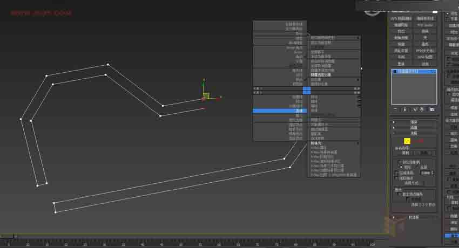
Task: Toggle Show End Result icon below stack
Action: 405,110
